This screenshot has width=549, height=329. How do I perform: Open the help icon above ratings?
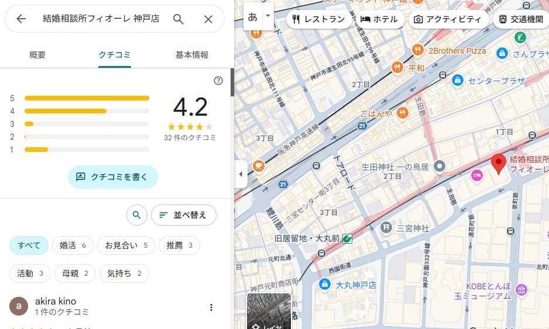(x=218, y=81)
